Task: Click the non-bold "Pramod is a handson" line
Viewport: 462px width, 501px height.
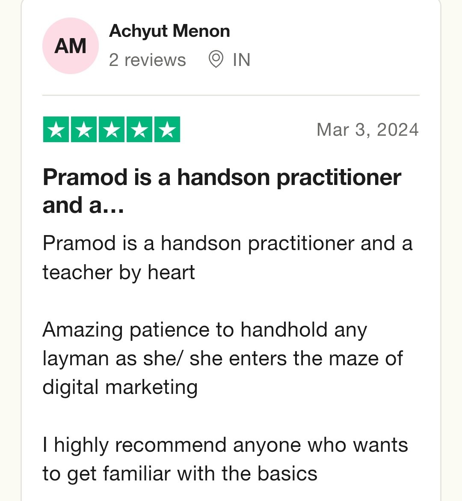Action: click(227, 243)
